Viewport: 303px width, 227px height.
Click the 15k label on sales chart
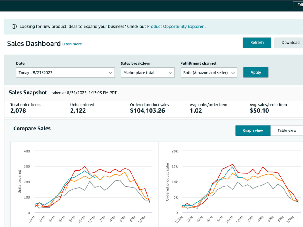coord(175,166)
